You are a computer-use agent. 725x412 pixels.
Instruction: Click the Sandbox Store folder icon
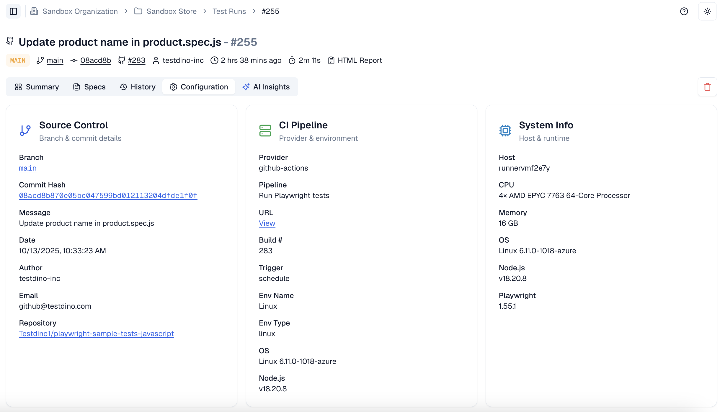pos(138,11)
